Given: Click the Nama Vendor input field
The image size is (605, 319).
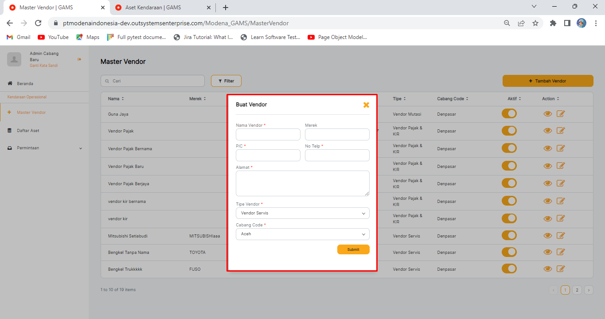Looking at the screenshot, I should pos(268,134).
